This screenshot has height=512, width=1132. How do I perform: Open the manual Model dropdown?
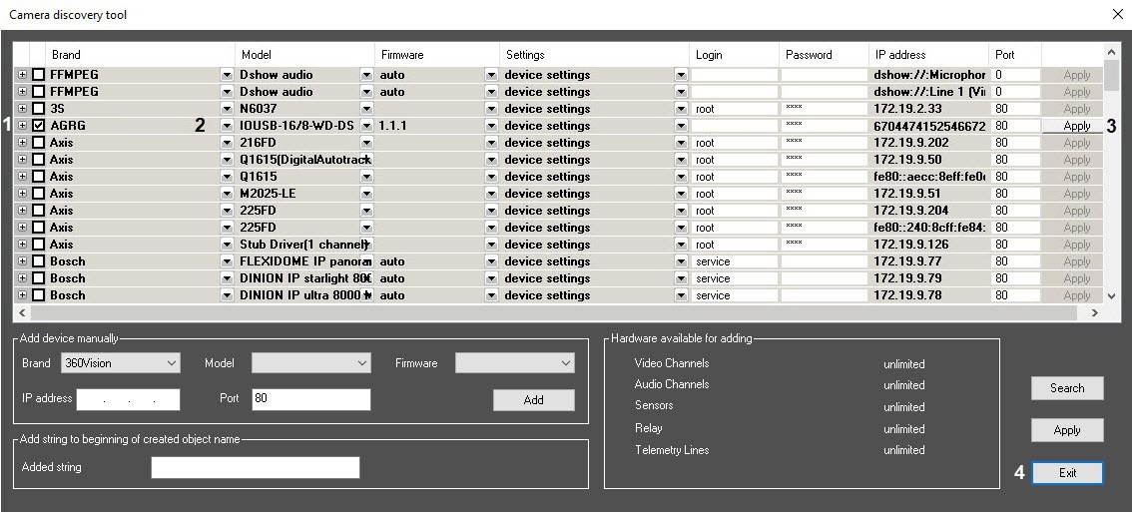(x=310, y=363)
